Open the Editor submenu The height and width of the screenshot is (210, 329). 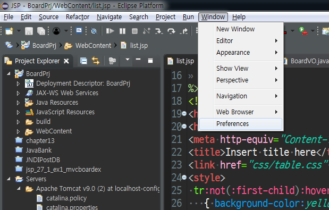[241, 41]
